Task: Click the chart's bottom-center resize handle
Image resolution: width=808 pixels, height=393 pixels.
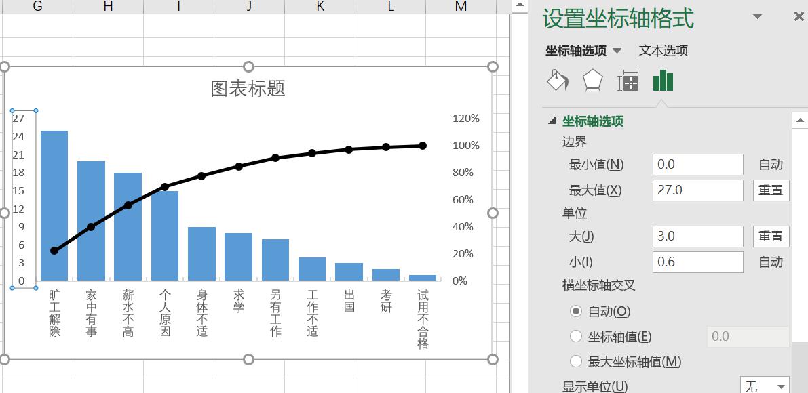Action: coord(248,359)
